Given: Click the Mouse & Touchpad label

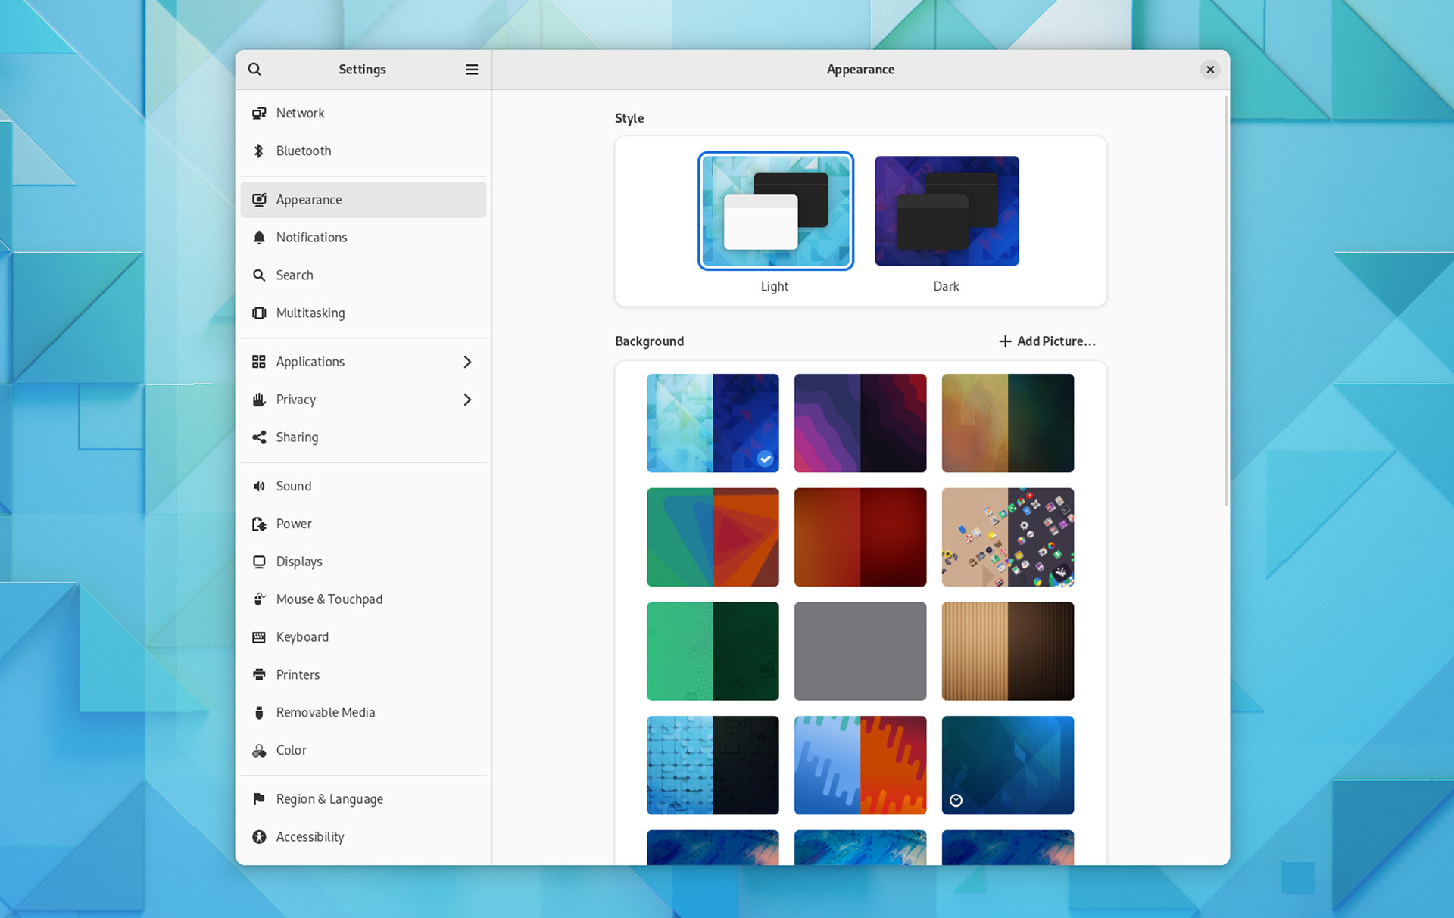Looking at the screenshot, I should (329, 599).
